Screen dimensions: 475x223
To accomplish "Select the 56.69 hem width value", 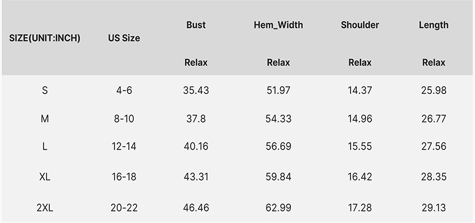I will pyautogui.click(x=278, y=146).
